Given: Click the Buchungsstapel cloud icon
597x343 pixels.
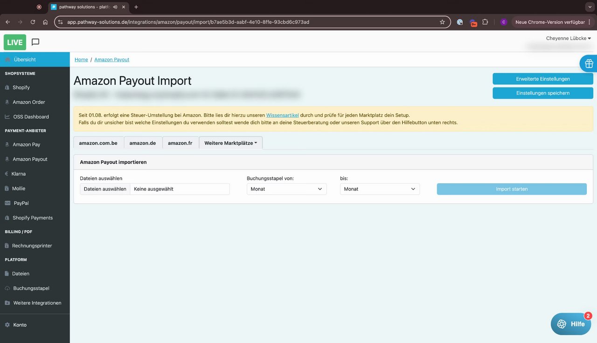Looking at the screenshot, I should click(x=7, y=288).
